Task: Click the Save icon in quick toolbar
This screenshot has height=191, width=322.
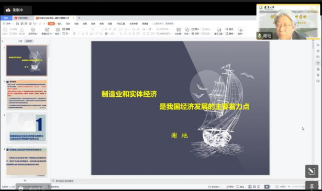Action: tap(18, 24)
